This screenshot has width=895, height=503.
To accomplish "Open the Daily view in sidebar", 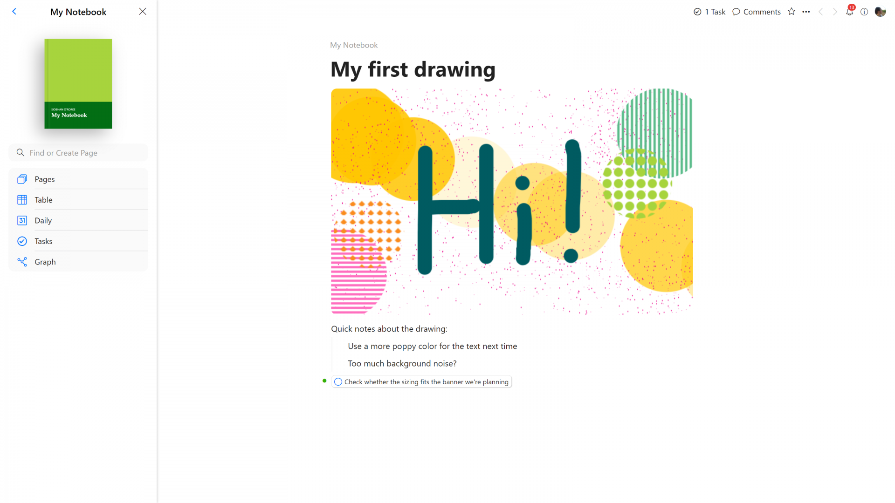I will pyautogui.click(x=43, y=220).
